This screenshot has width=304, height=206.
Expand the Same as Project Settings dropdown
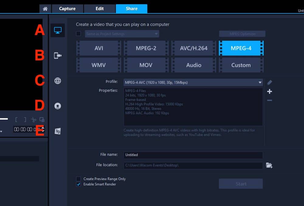pos(156,34)
